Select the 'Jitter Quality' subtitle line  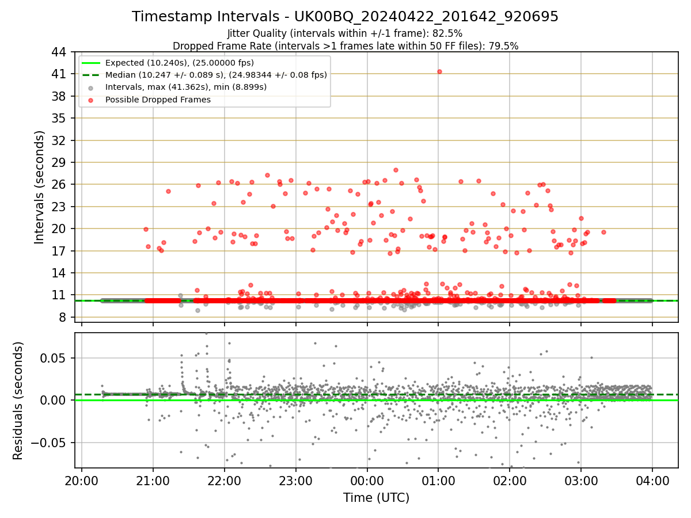coord(345,33)
